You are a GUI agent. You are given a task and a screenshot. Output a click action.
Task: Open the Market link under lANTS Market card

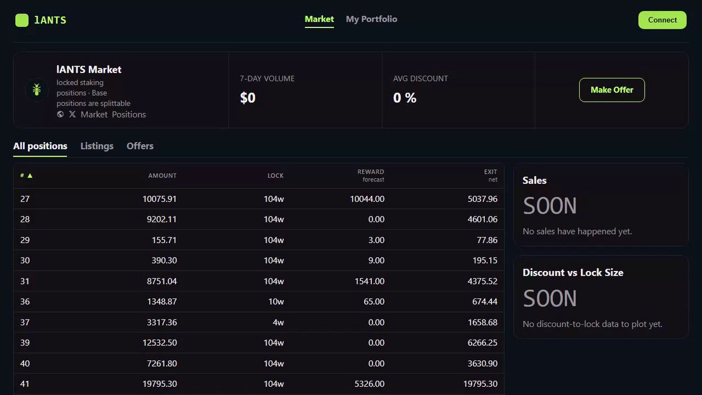[x=94, y=115]
